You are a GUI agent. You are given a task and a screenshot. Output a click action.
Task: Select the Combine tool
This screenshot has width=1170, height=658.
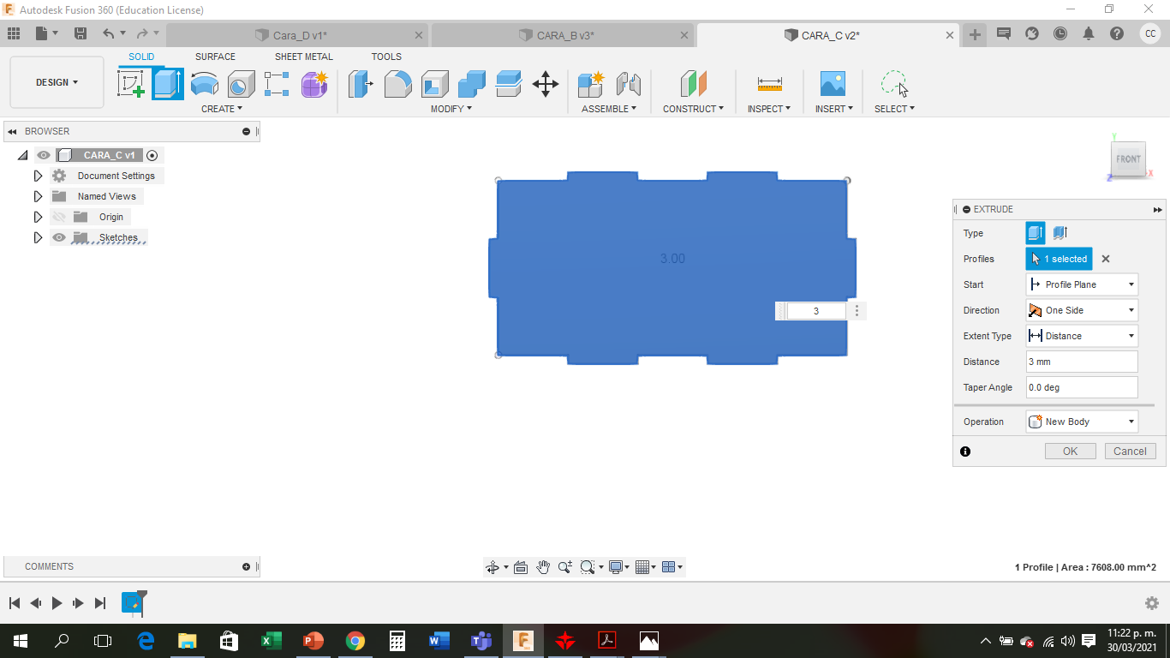pos(472,84)
